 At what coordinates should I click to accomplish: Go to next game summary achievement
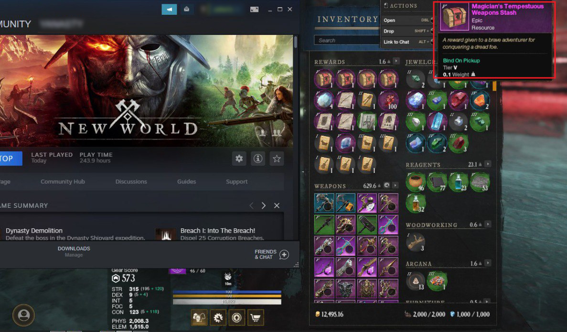coord(264,205)
